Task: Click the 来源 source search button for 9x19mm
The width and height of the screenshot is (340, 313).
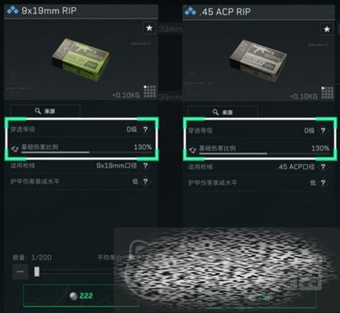Action: coord(45,111)
